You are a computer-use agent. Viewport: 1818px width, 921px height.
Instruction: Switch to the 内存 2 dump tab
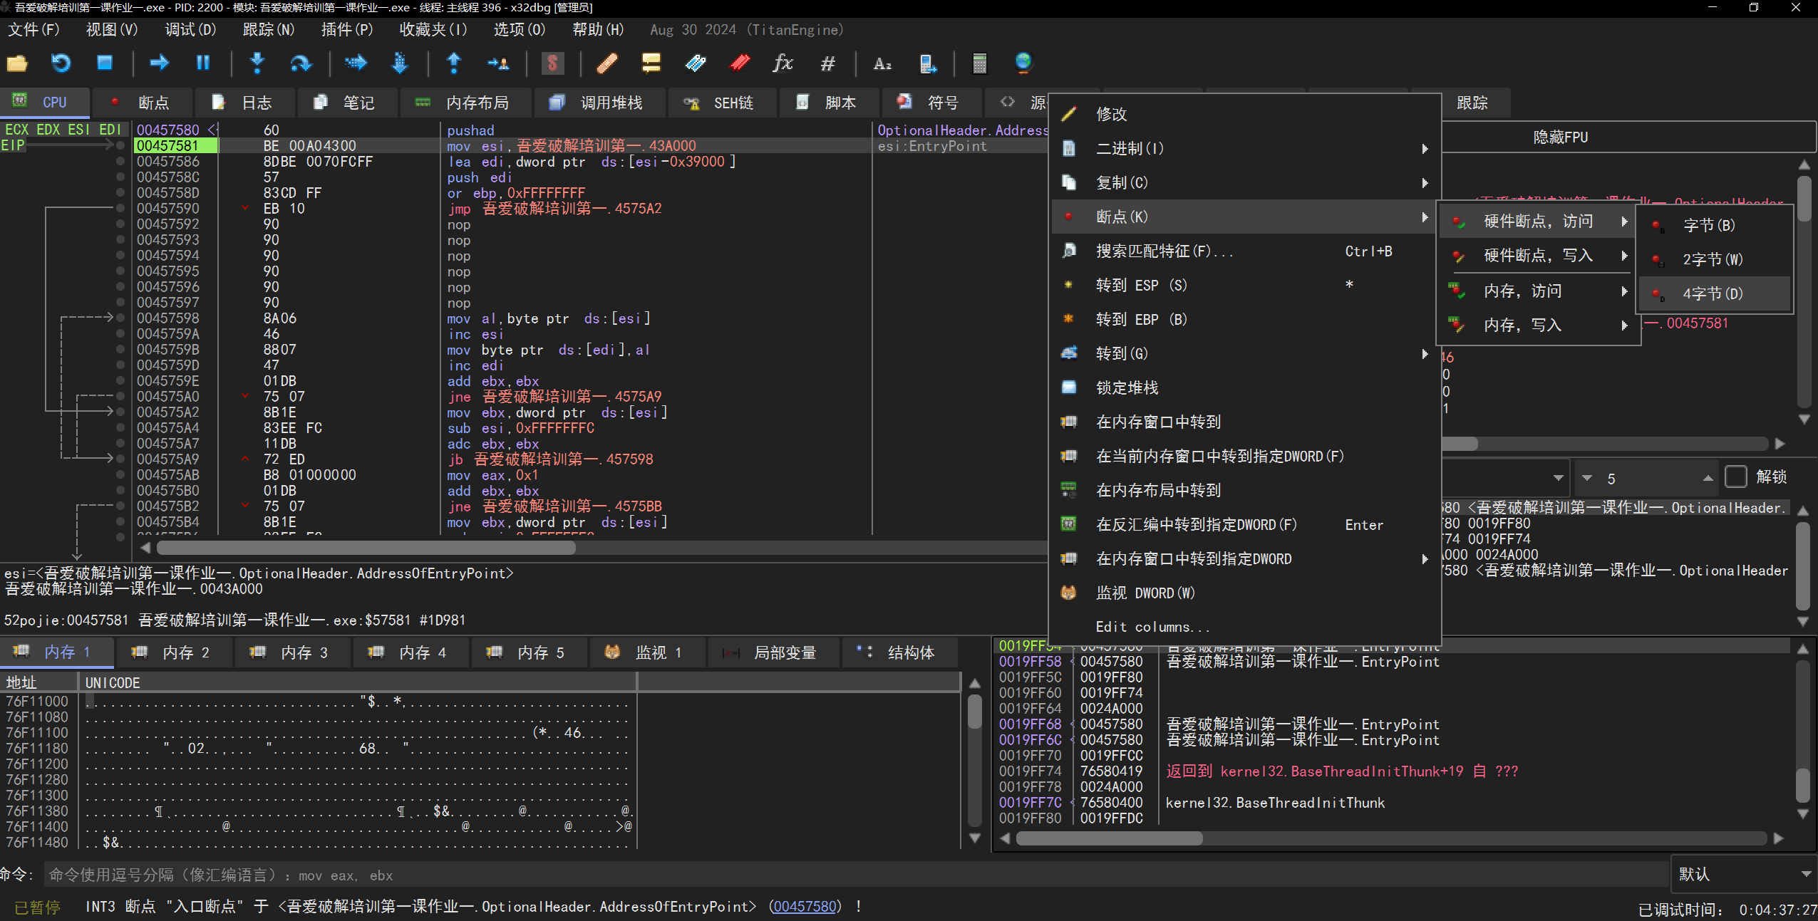tap(175, 652)
